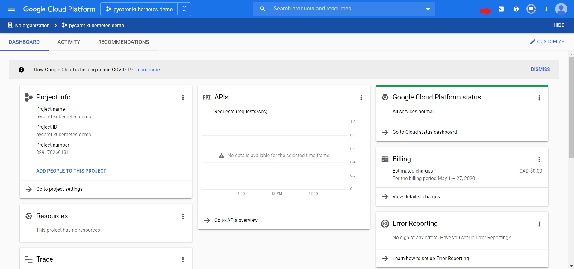Open the COVID-19 Learn more link
The height and width of the screenshot is (269, 574).
tap(147, 70)
